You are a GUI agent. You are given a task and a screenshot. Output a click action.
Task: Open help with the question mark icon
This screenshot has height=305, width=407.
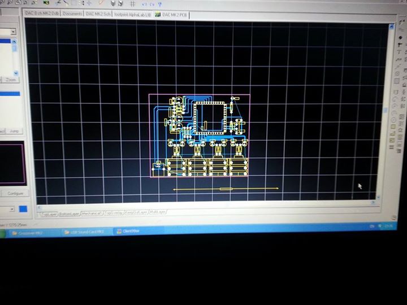pyautogui.click(x=160, y=5)
